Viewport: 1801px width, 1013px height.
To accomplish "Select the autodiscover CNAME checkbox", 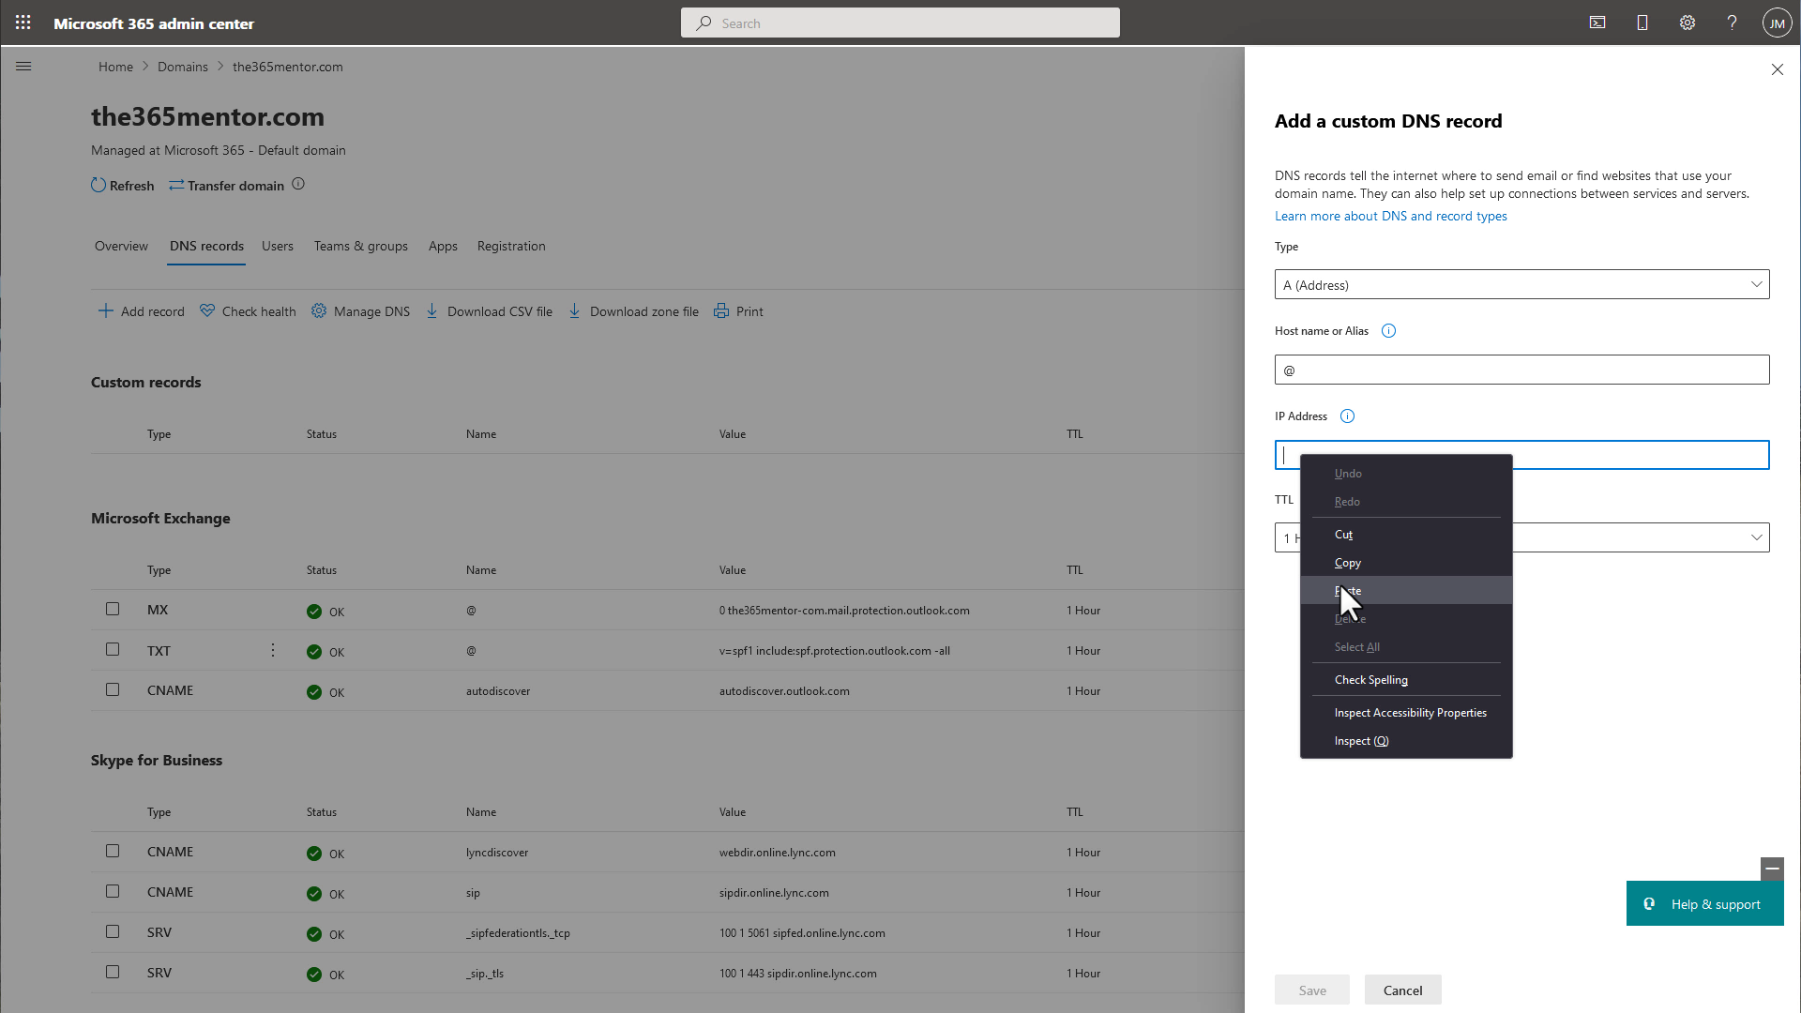I will [x=113, y=689].
